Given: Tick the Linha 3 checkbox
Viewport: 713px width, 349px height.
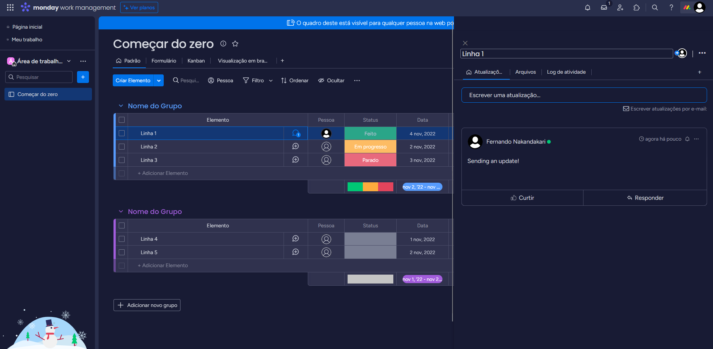Looking at the screenshot, I should 122,160.
